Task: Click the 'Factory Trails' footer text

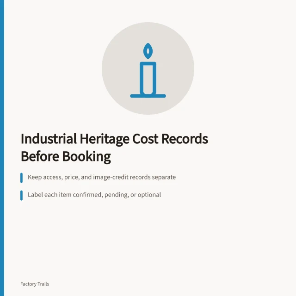Action: pos(35,284)
